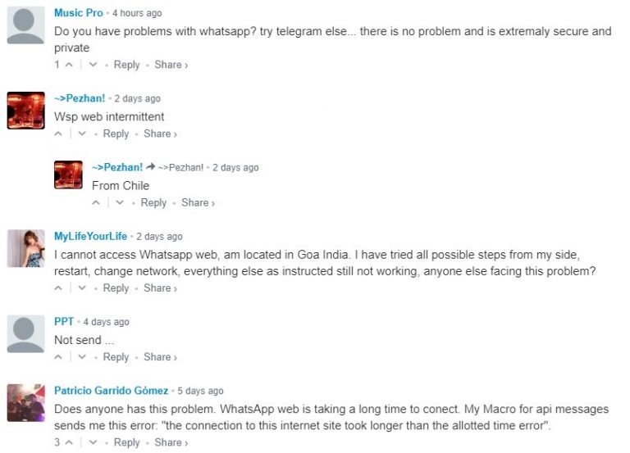
Task: Downvote PPT's "Not send" comment
Action: [82, 356]
